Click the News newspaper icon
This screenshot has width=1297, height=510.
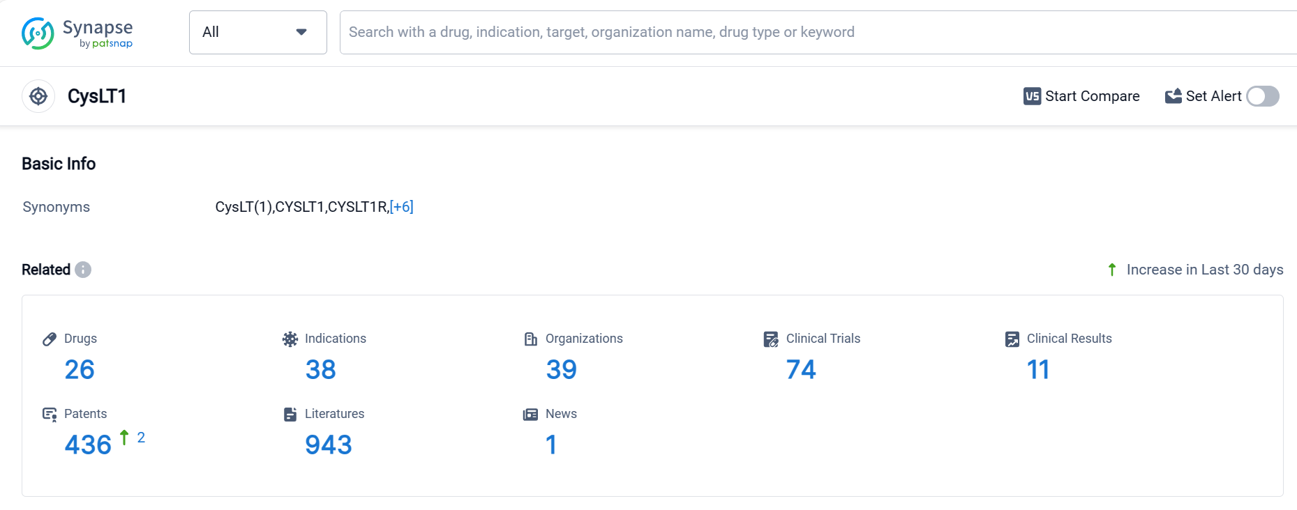531,415
